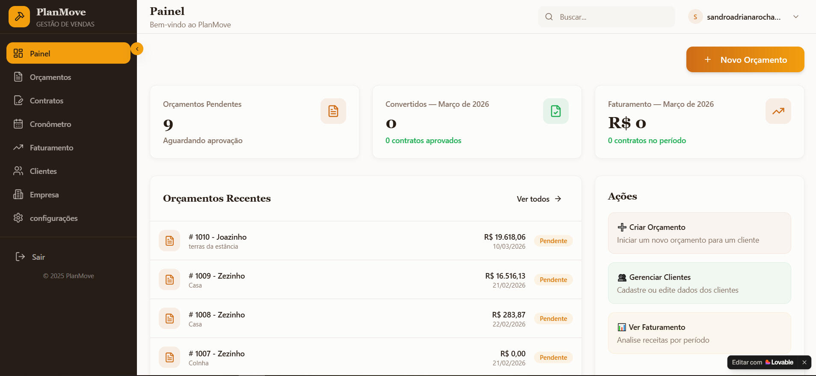The image size is (816, 376).
Task: Click the document icon for budget 1008
Action: coord(169,319)
